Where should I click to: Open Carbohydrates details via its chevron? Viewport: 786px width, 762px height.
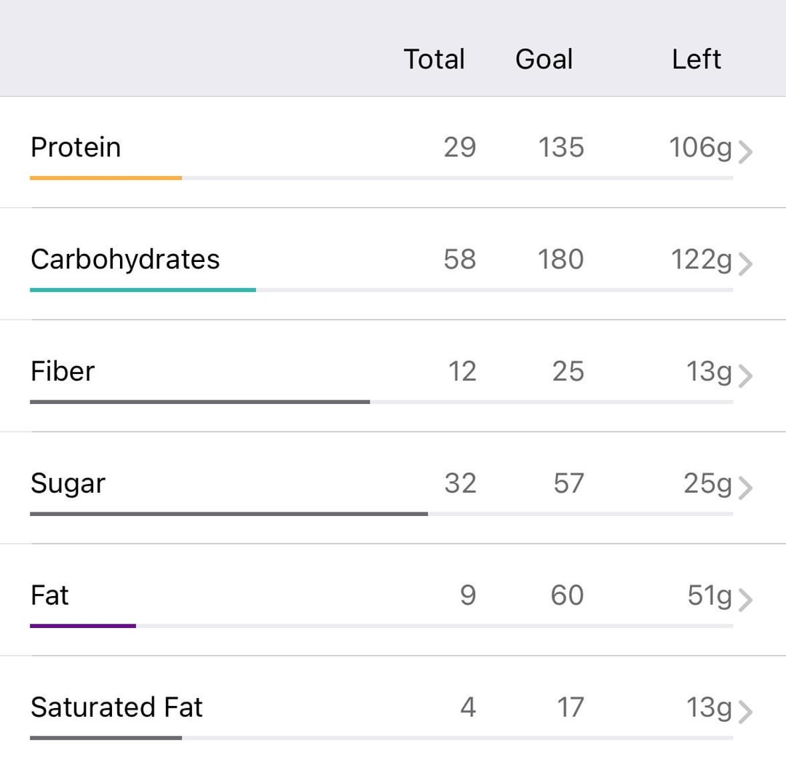(745, 263)
